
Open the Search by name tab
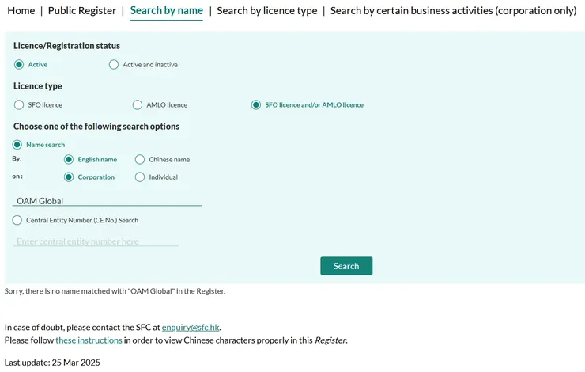[166, 10]
